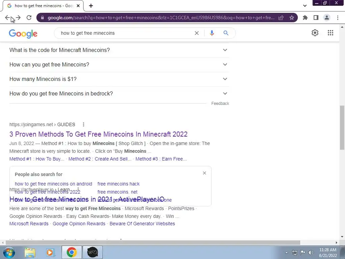This screenshot has width=345, height=259.
Task: Click the vertical page scrollbar thumb
Action: point(342,128)
